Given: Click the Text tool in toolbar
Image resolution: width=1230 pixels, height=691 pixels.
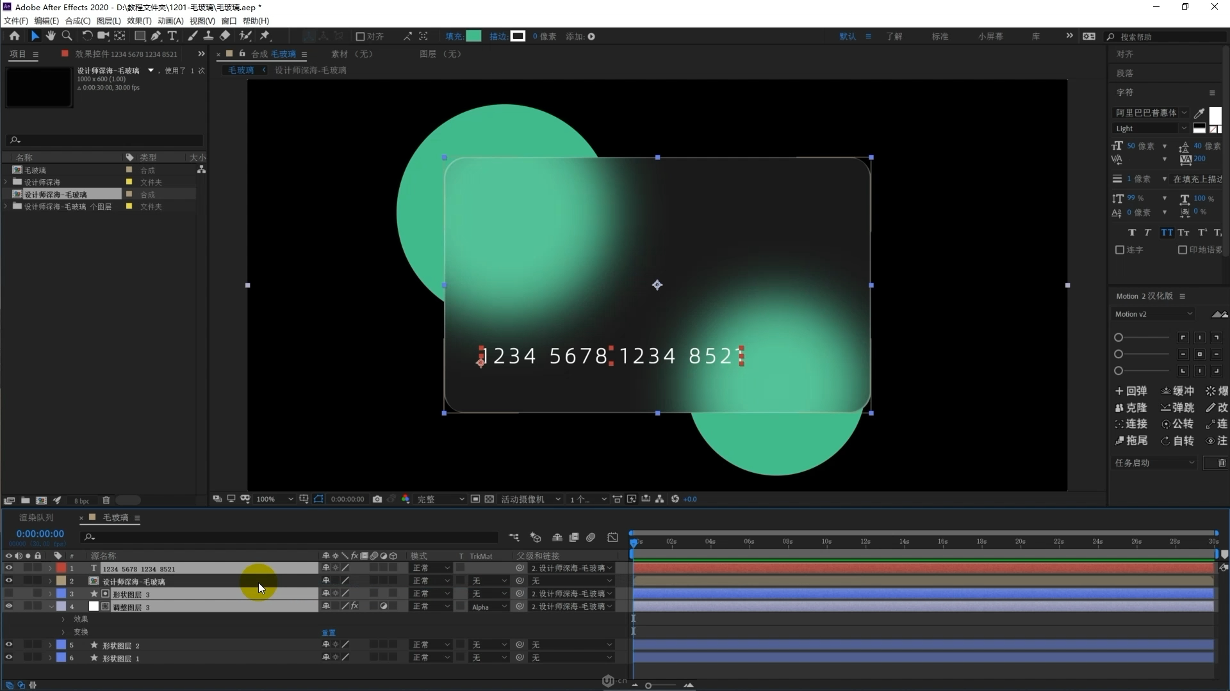Looking at the screenshot, I should click(172, 35).
